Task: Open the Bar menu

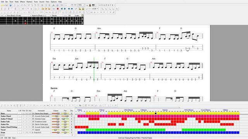Action: tap(7, 2)
